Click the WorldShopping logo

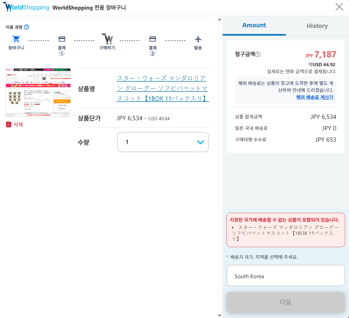tap(26, 7)
